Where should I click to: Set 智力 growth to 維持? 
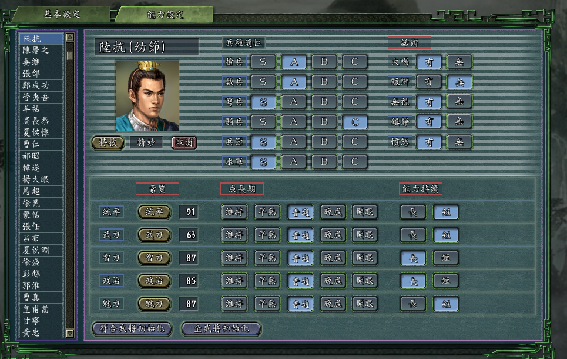(234, 258)
